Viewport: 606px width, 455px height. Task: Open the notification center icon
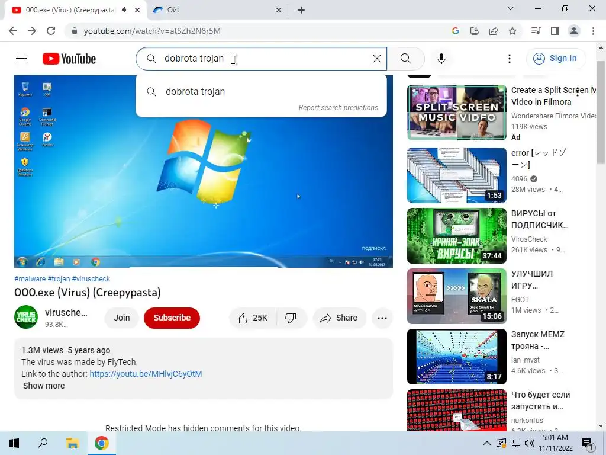586,444
